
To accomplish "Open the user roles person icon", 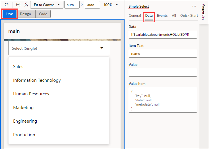I will point(26,5).
